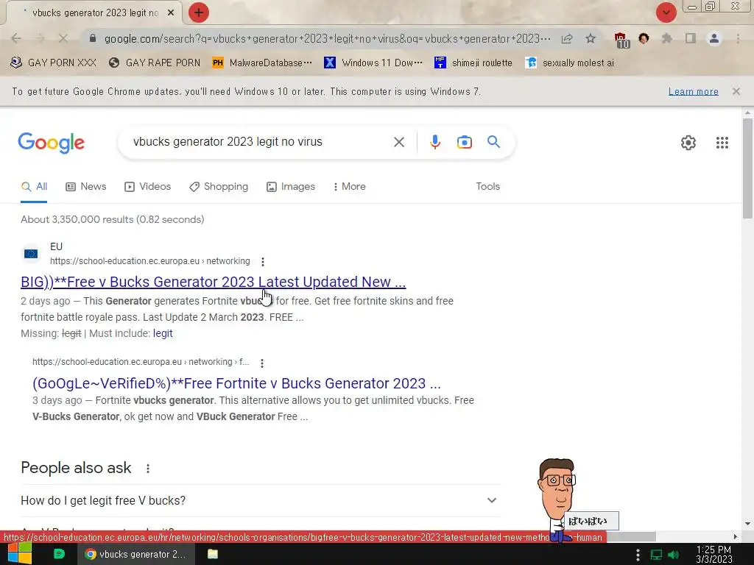Open the Extensions puzzle piece menu
The width and height of the screenshot is (754, 565).
pos(666,38)
